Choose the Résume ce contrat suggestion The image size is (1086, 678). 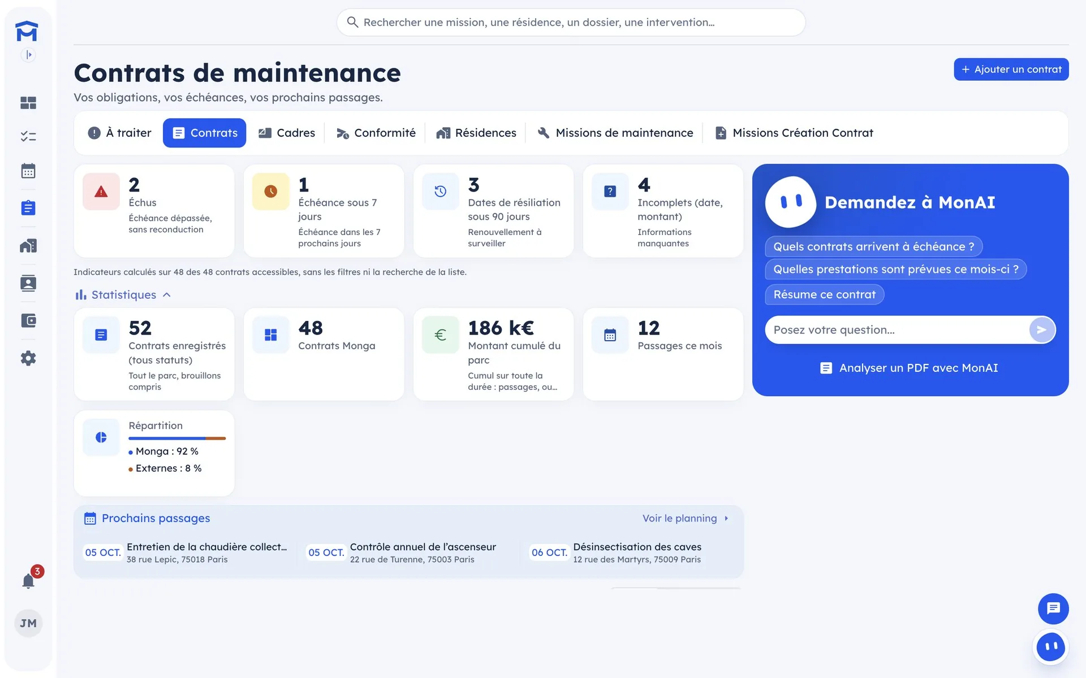click(825, 294)
